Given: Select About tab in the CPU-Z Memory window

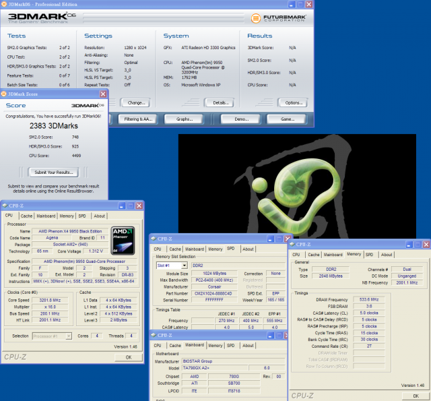Looking at the screenshot, I should click(387, 255).
